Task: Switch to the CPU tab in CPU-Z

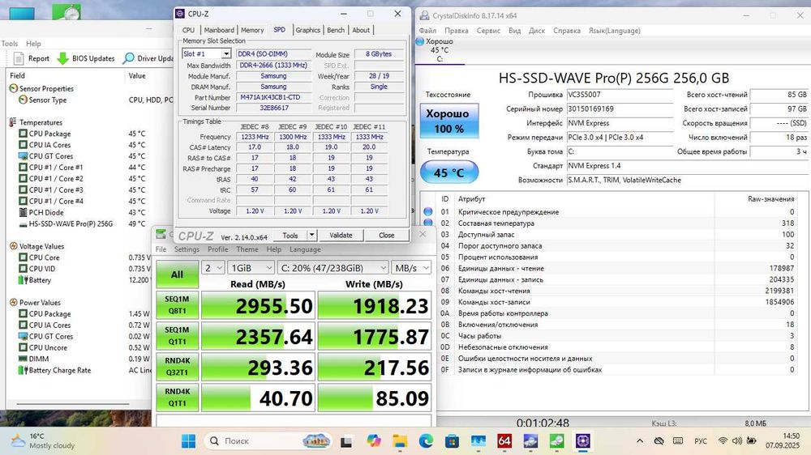Action: pos(188,30)
